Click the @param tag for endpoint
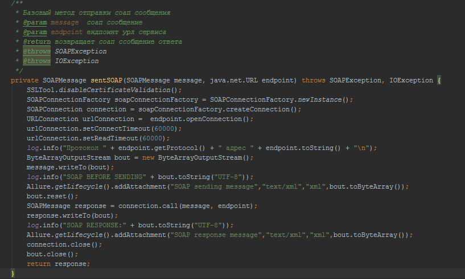The height and width of the screenshot is (279, 465). tap(35, 32)
